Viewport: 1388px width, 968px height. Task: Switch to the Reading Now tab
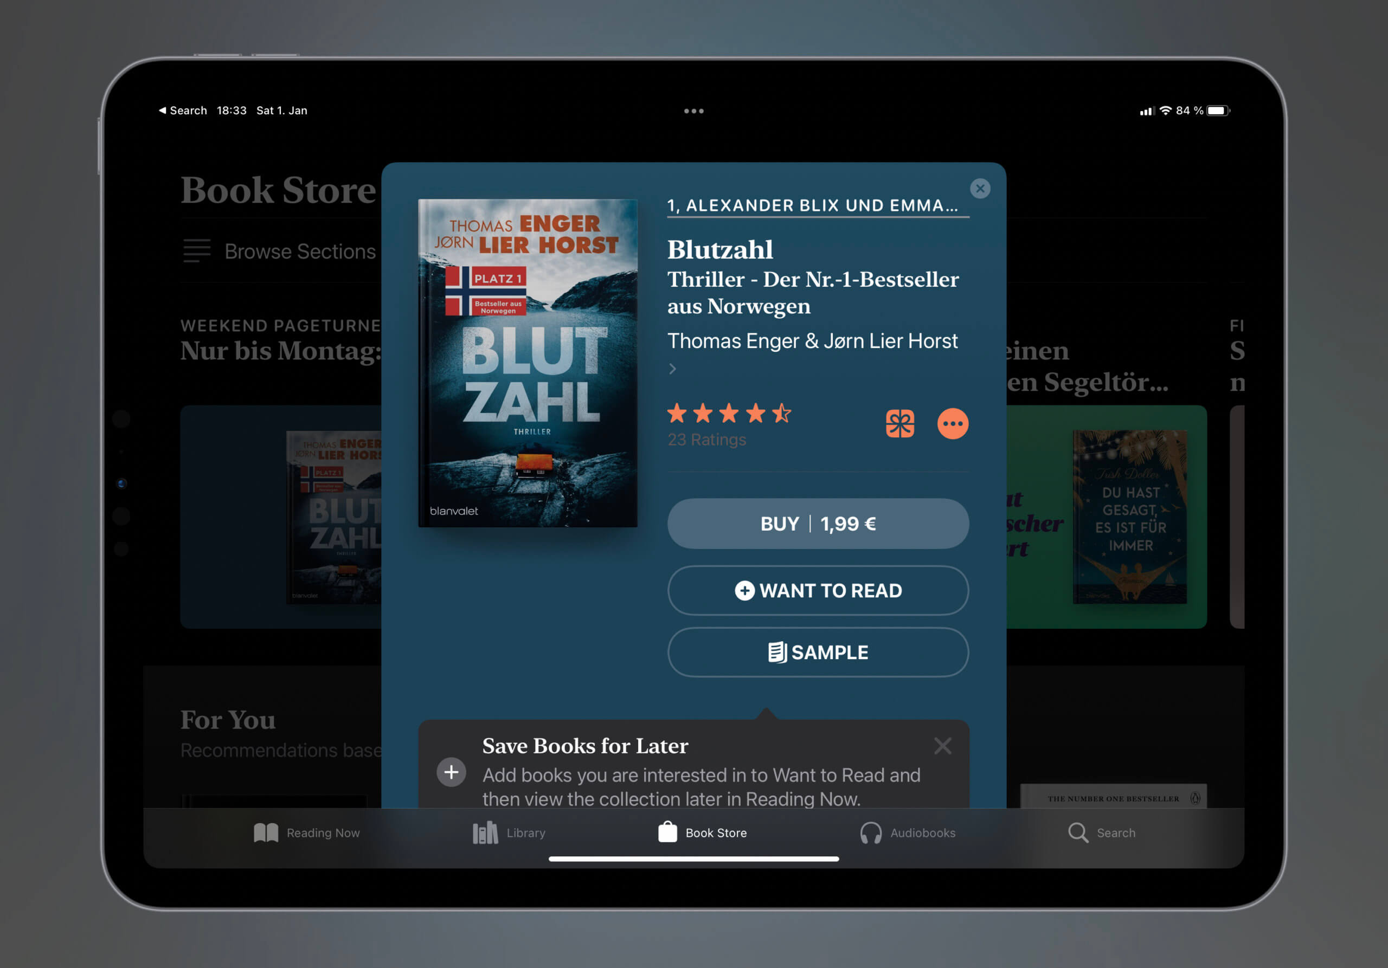pyautogui.click(x=306, y=833)
